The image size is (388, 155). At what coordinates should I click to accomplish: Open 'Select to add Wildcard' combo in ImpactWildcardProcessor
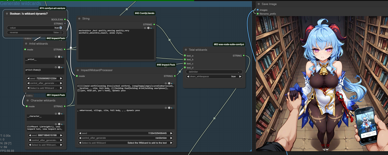126,143
